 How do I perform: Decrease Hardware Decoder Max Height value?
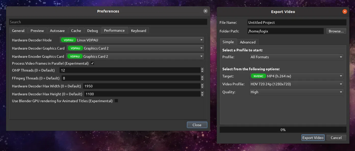202,95
